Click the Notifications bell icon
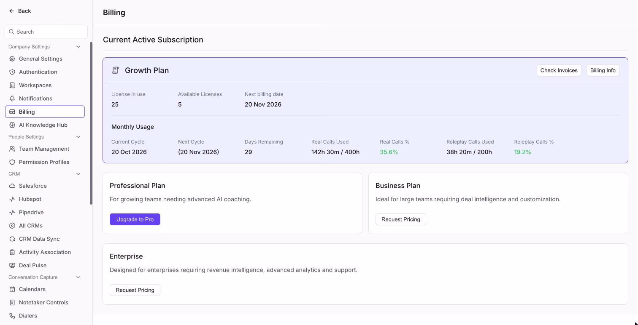 point(12,99)
